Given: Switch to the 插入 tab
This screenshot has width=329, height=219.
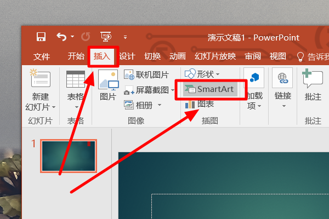Looking at the screenshot, I should (102, 56).
